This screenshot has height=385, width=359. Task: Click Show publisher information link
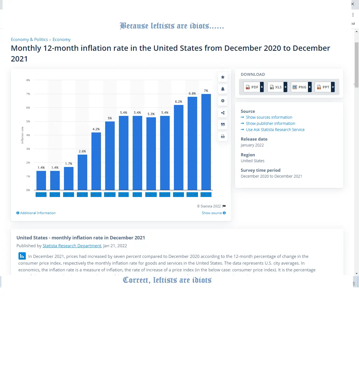coord(270,123)
